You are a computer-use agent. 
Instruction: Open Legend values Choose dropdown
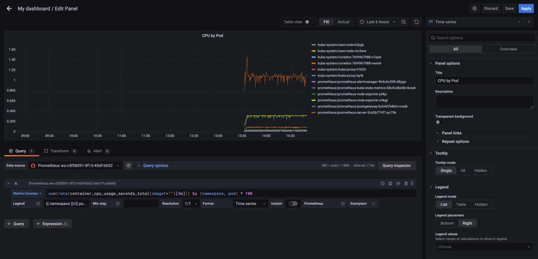[484, 246]
